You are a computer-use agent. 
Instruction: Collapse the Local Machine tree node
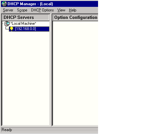3,23
